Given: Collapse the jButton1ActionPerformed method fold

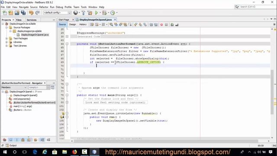Looking at the screenshot, I should pos(67,44).
